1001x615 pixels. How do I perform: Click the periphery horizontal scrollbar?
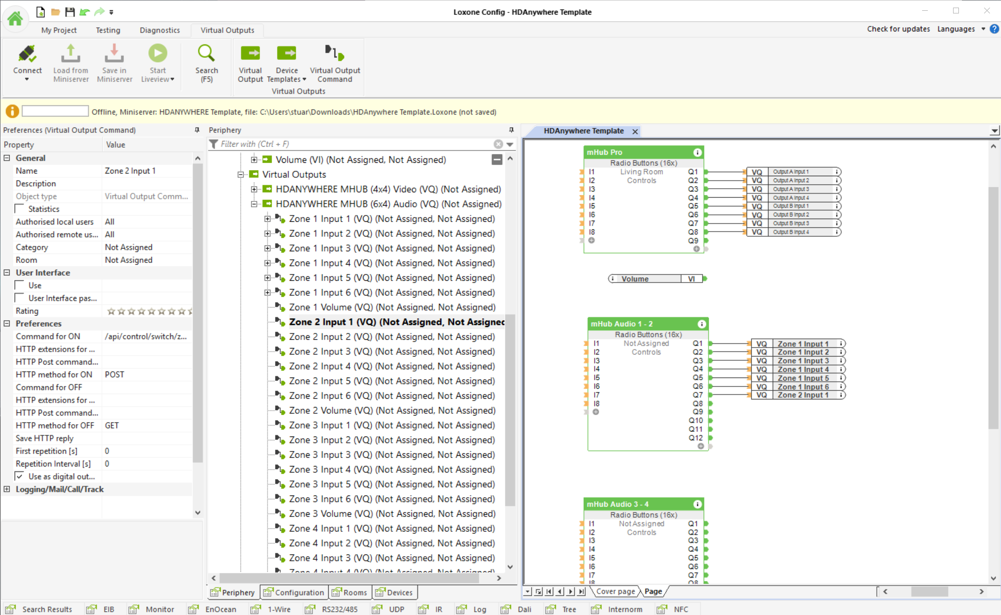coord(349,578)
